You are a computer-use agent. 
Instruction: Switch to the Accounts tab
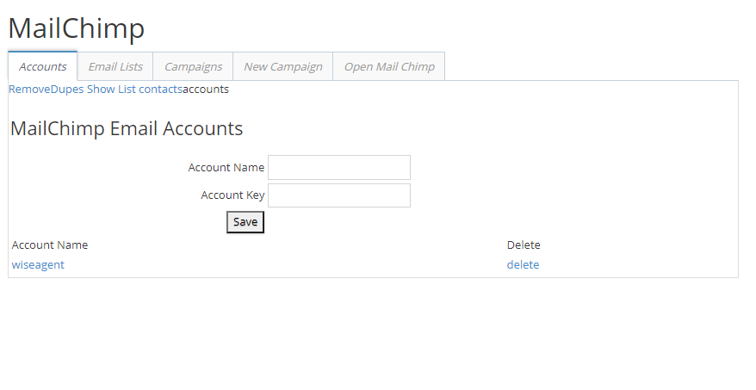pos(42,66)
